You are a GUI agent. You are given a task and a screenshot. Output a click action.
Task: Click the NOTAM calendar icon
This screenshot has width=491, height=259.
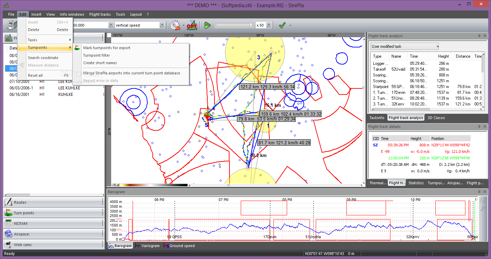pyautogui.click(x=9, y=223)
